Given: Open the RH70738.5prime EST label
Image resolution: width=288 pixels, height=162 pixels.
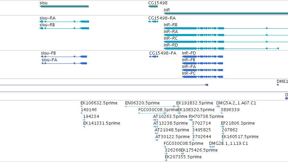Looking at the screenshot, I should pos(206,117).
